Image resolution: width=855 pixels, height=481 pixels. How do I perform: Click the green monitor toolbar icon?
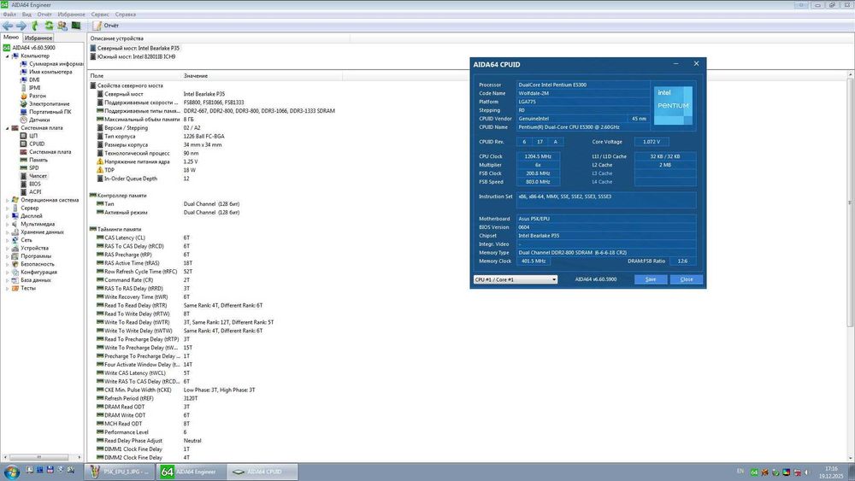click(76, 26)
